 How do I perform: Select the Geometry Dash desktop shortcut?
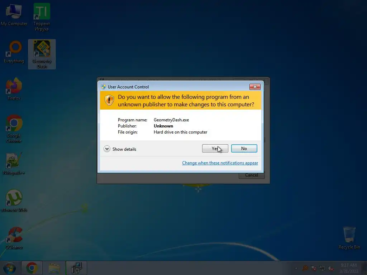[x=42, y=54]
